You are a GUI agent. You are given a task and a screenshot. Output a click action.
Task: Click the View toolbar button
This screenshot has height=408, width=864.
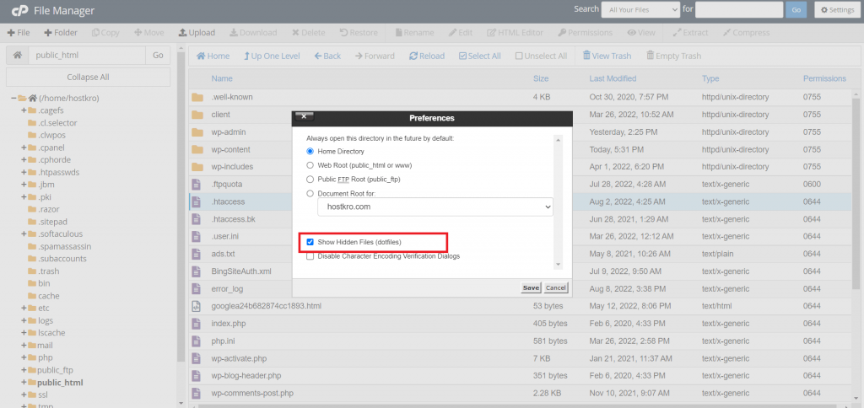point(641,33)
